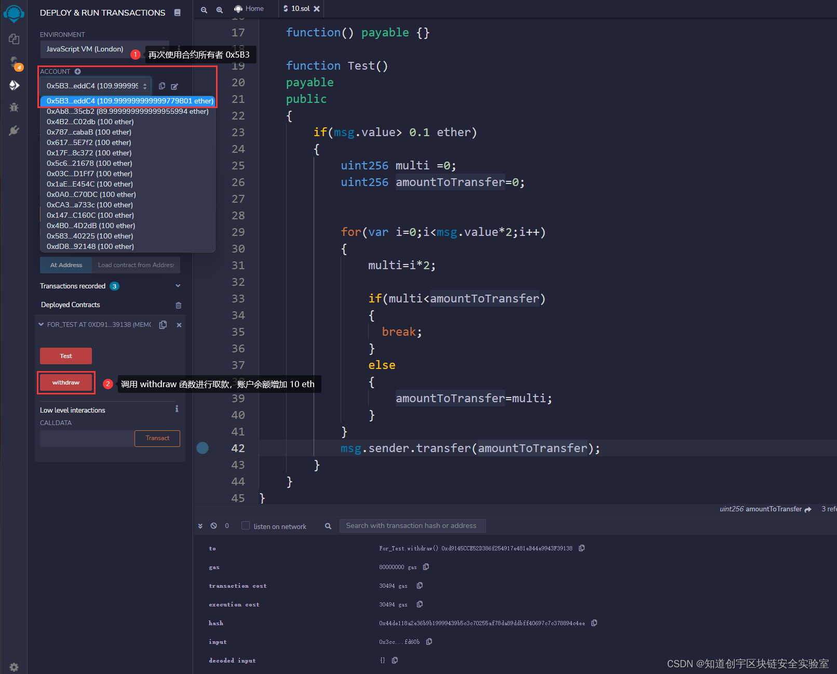Click the Transact button
837x674 pixels.
coord(157,439)
